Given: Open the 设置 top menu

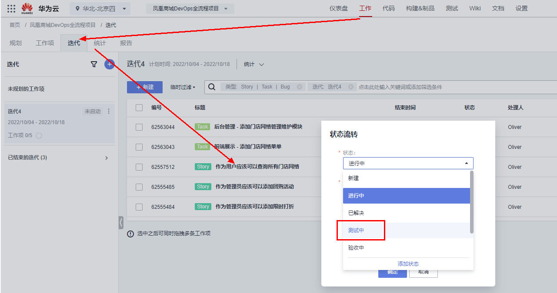Looking at the screenshot, I should click(521, 8).
